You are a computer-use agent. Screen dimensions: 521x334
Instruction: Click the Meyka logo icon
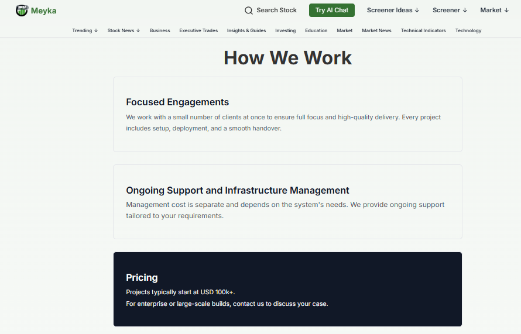click(22, 10)
